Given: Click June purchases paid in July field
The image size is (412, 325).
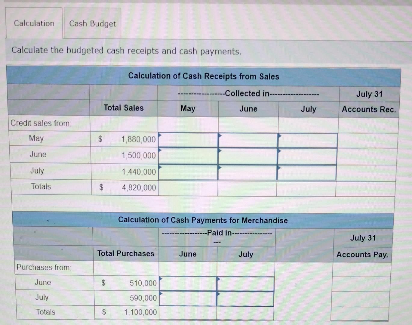Looking at the screenshot, I should (245, 284).
